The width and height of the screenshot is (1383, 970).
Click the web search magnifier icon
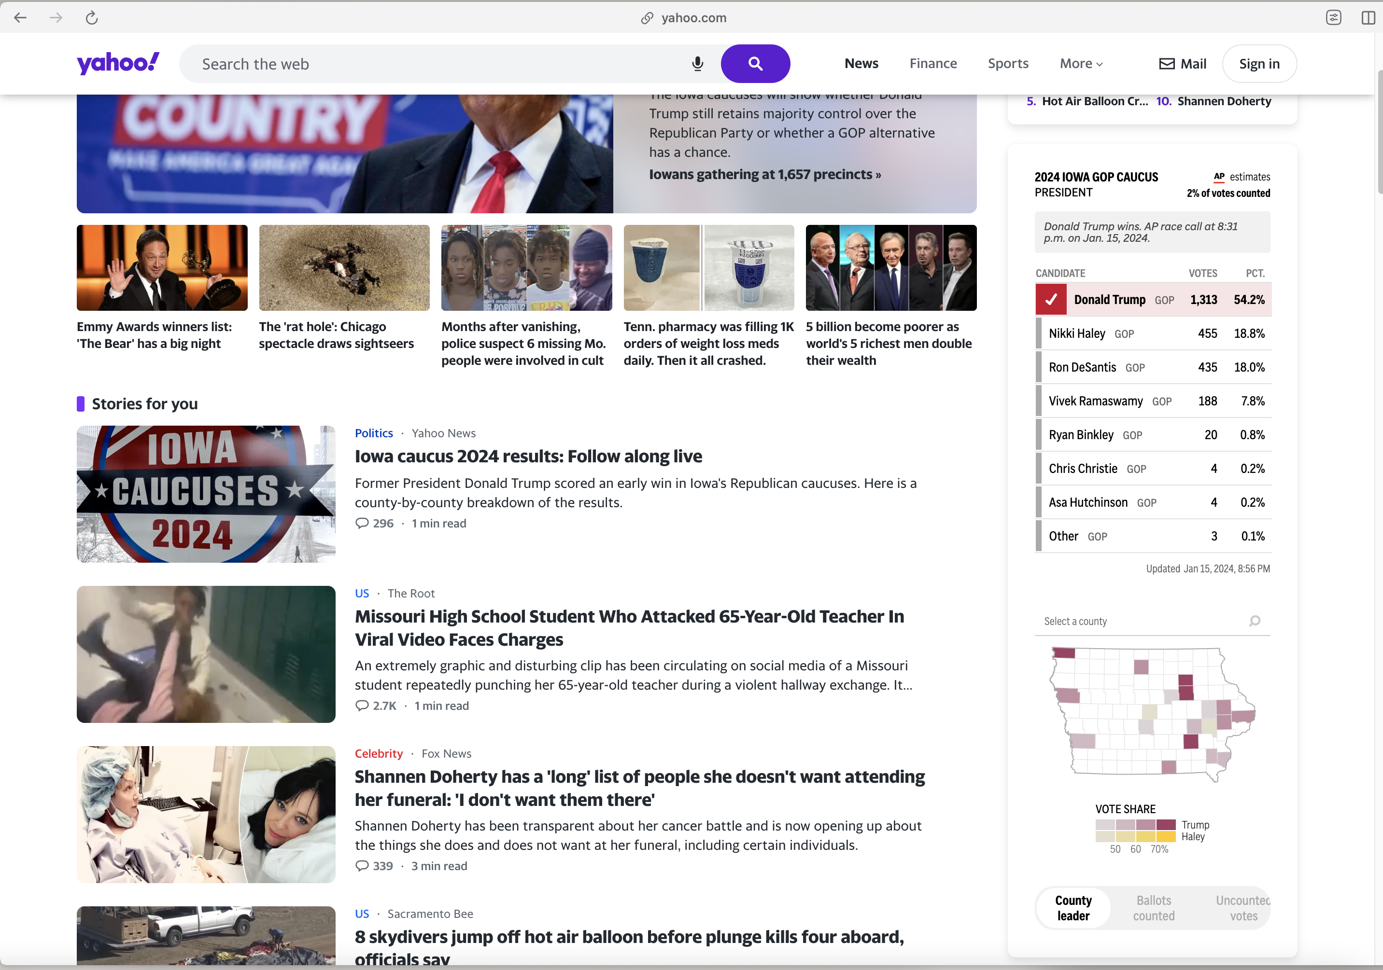(x=755, y=63)
